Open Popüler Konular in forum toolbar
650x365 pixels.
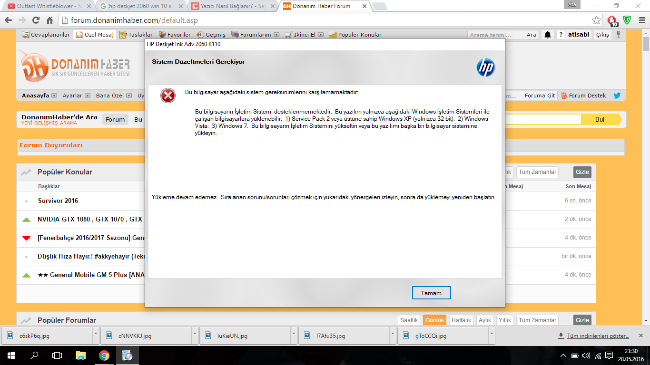pyautogui.click(x=355, y=35)
